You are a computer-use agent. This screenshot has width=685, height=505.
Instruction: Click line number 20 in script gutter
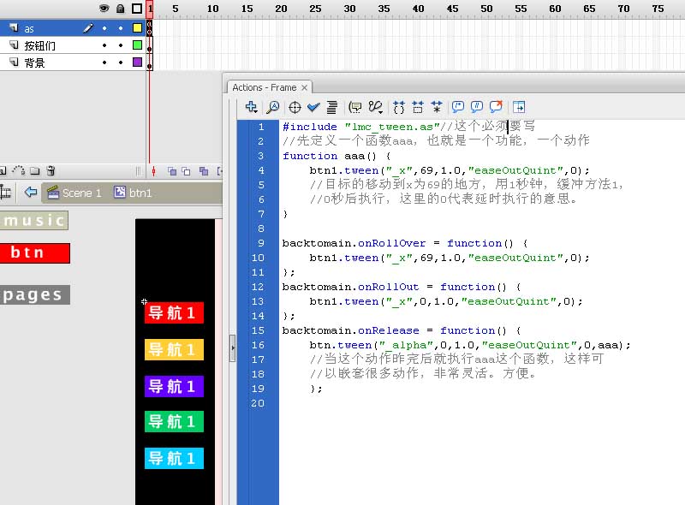[258, 403]
